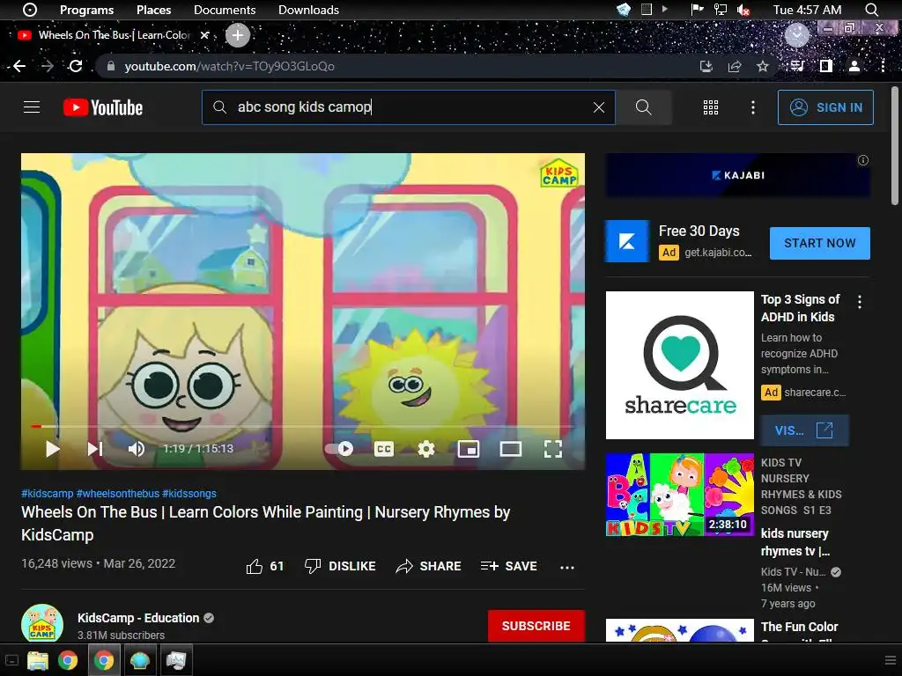
Task: Toggle the autoplay switch in player
Action: tap(339, 449)
